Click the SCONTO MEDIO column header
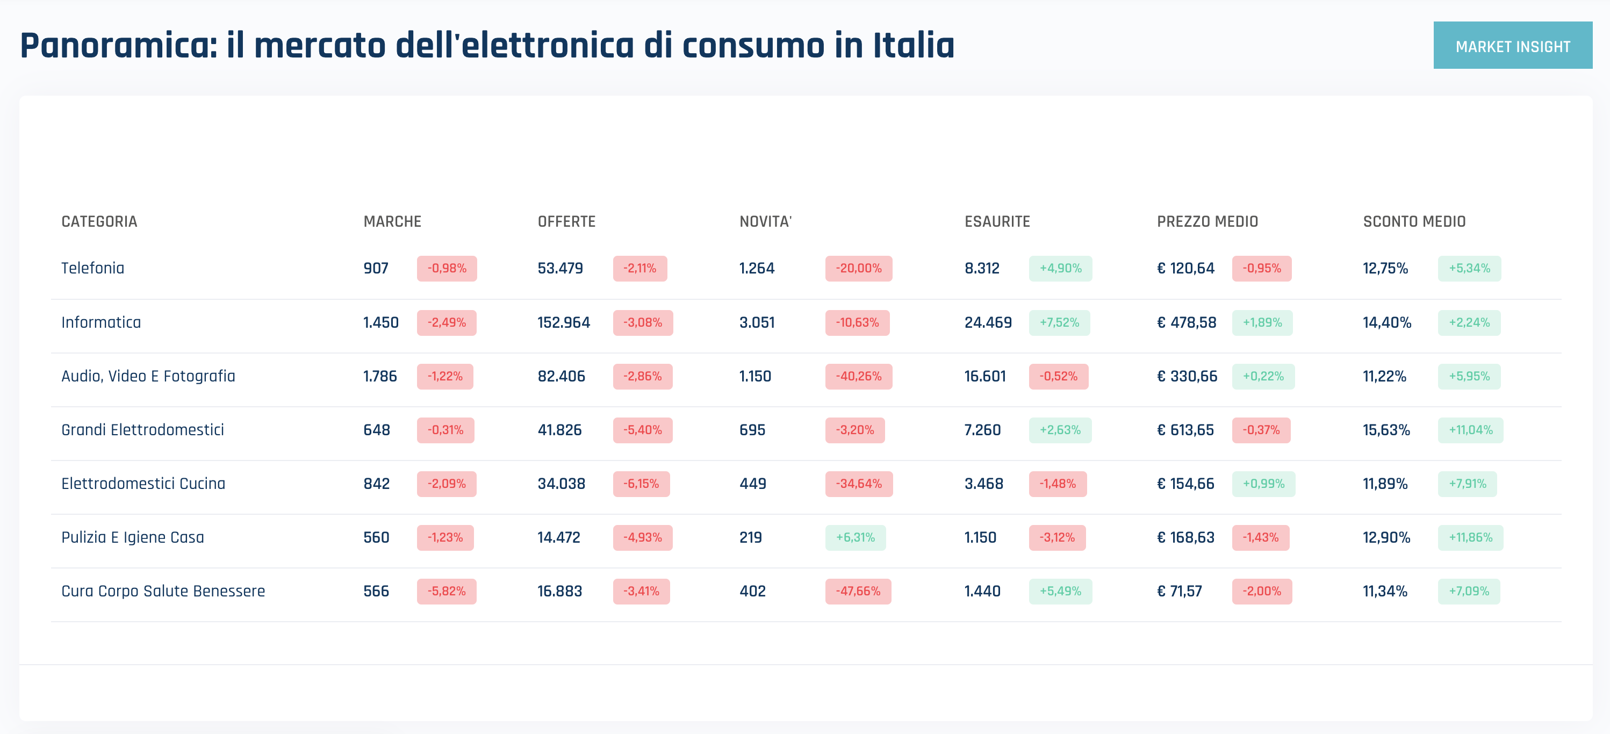 click(1414, 221)
